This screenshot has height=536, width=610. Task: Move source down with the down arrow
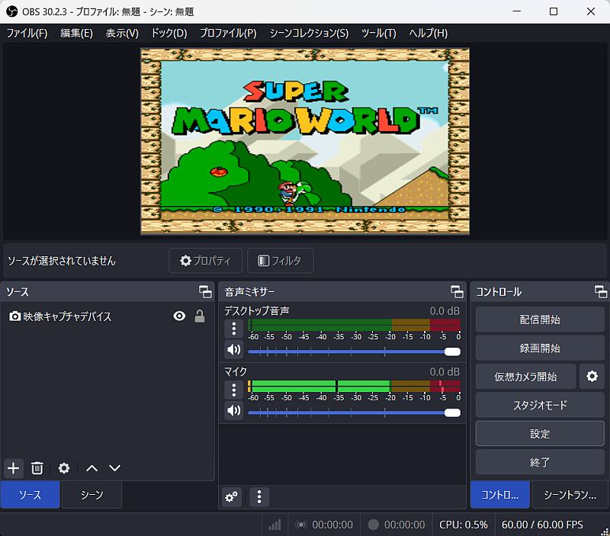[x=115, y=468]
